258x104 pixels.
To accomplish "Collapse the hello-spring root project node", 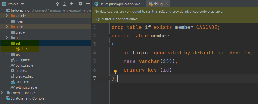I will tap(2, 10).
